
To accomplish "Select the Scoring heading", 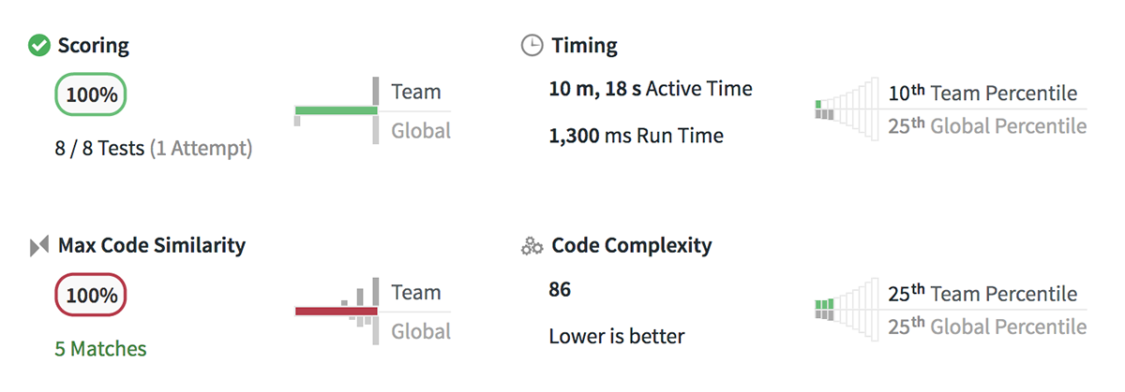I will [94, 45].
